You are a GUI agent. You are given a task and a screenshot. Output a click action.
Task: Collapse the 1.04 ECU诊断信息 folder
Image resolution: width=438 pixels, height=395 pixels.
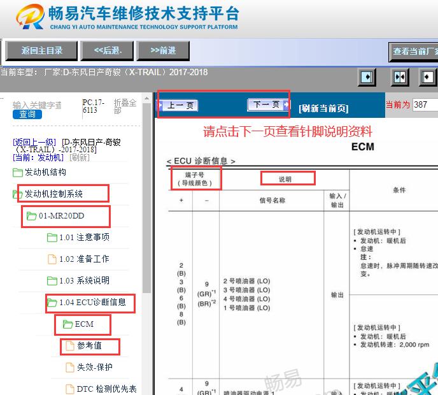[x=92, y=302]
